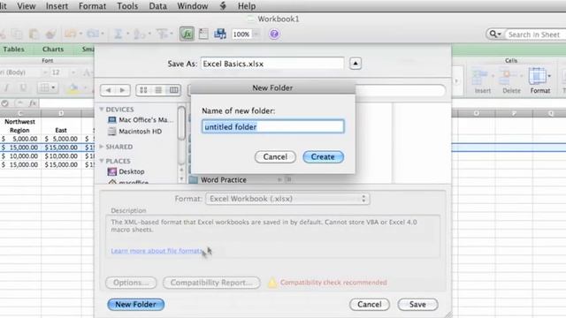Switch to the Charts ribbon tab

(53, 49)
